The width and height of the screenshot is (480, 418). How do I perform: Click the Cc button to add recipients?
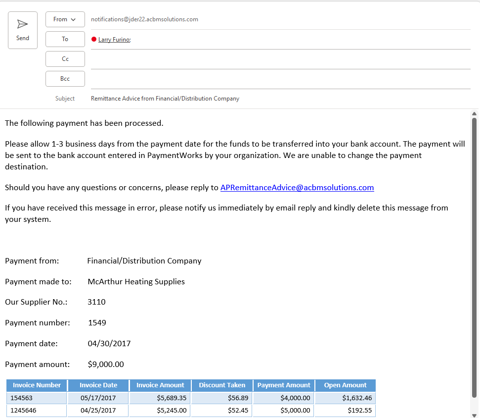(65, 58)
